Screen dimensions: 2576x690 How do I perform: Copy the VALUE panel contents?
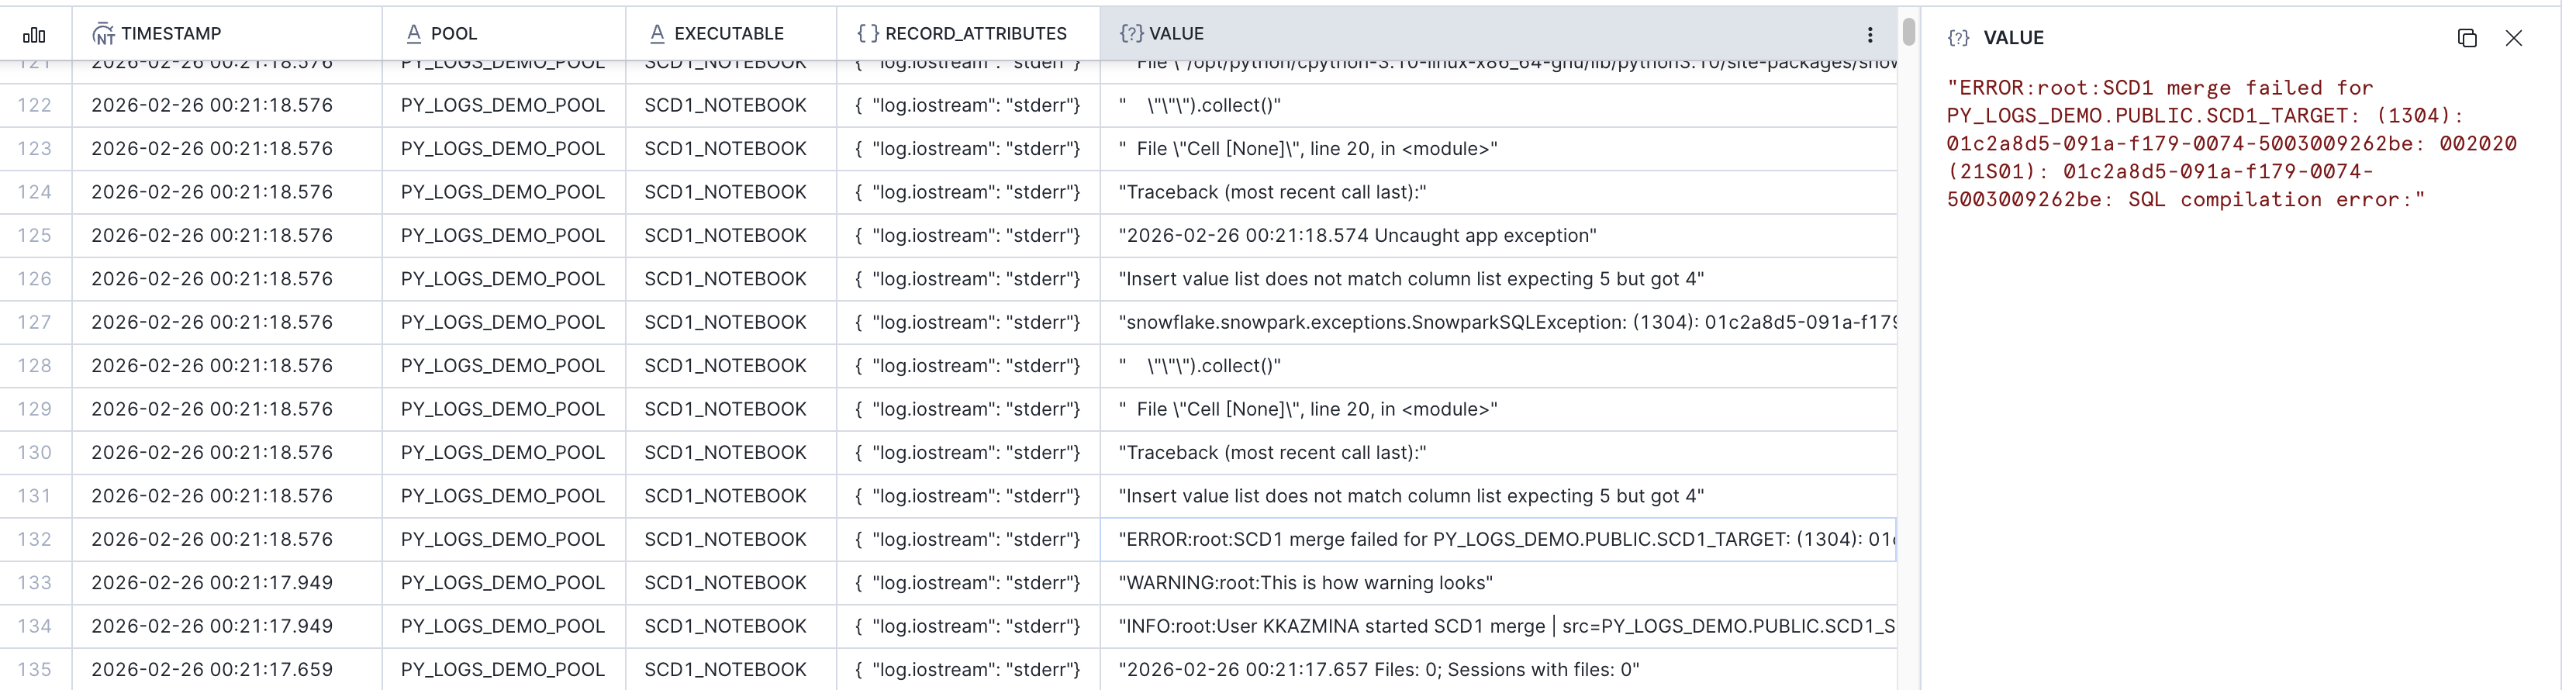pos(2466,38)
